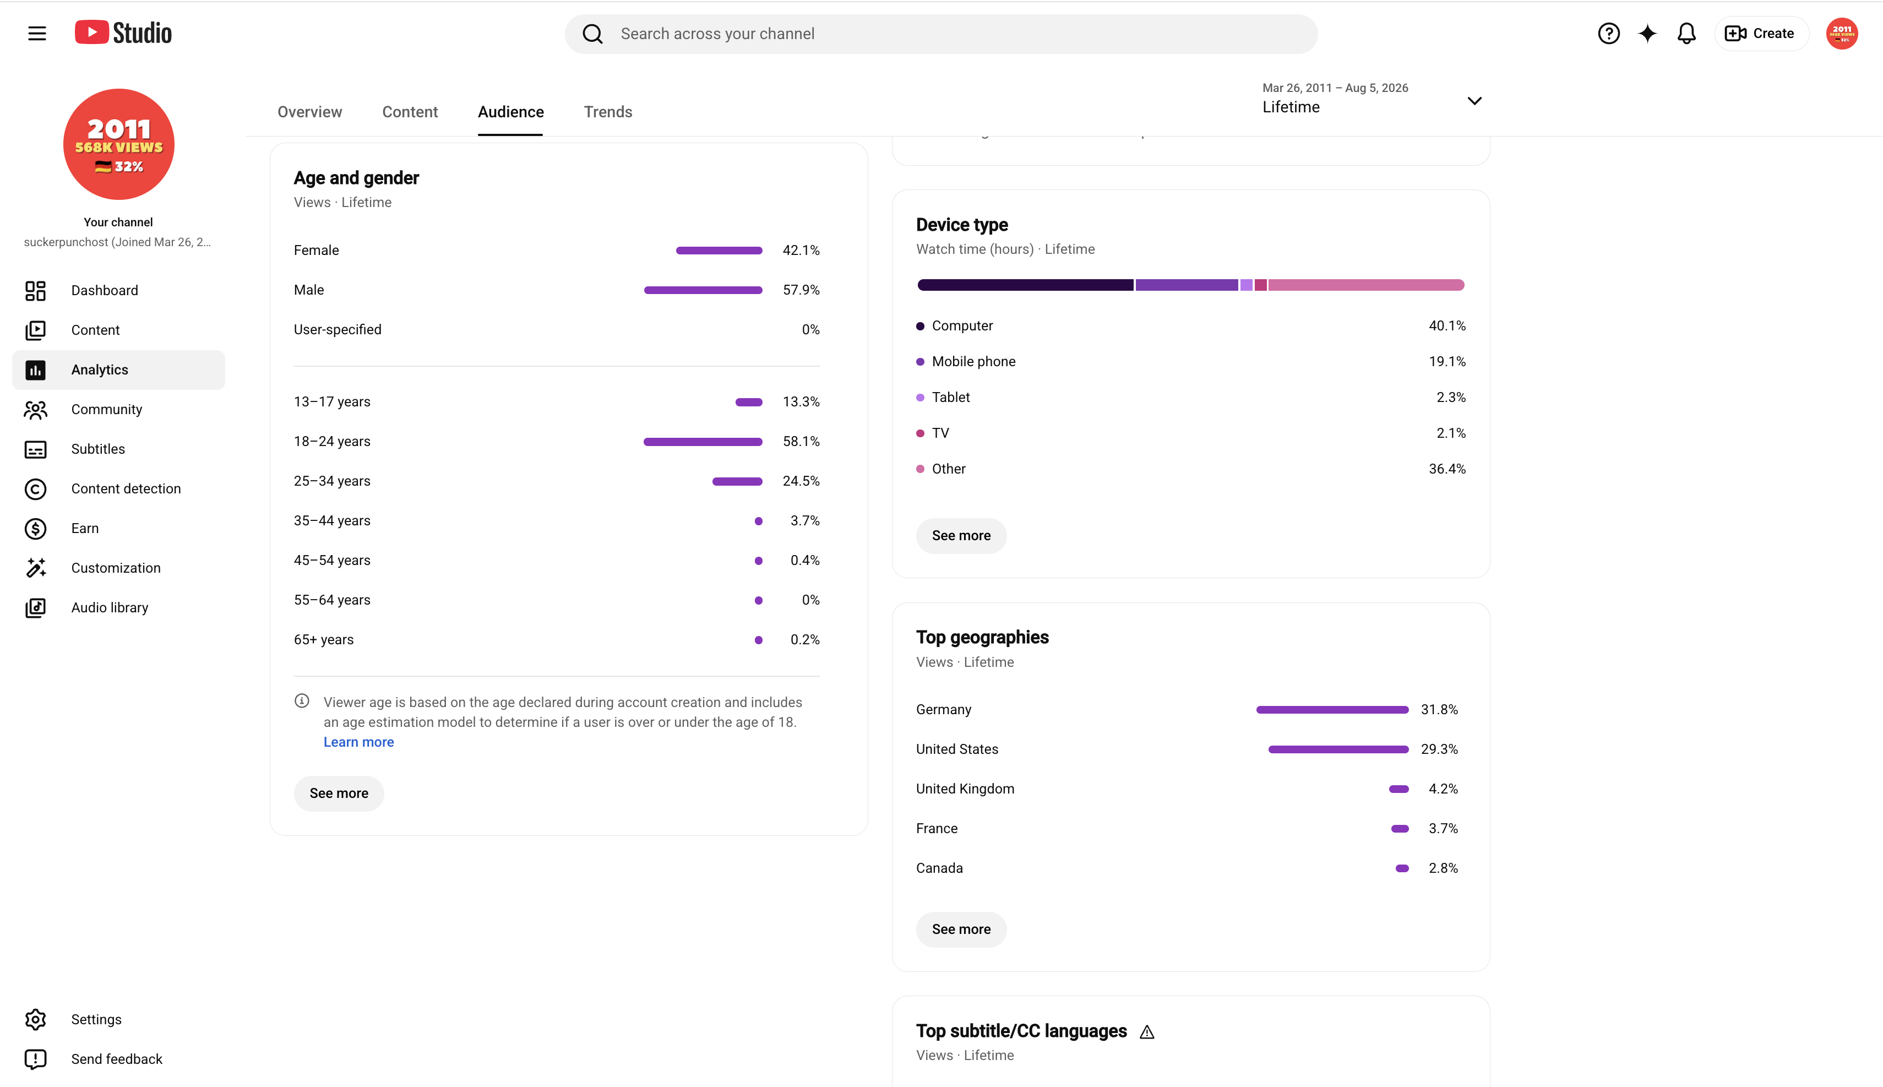Open the hamburger navigation menu

pos(36,34)
